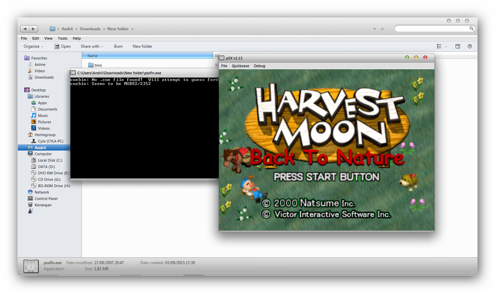Select the Cyla (CYLA-PC) user icon
This screenshot has height=293, width=495.
[x=34, y=141]
